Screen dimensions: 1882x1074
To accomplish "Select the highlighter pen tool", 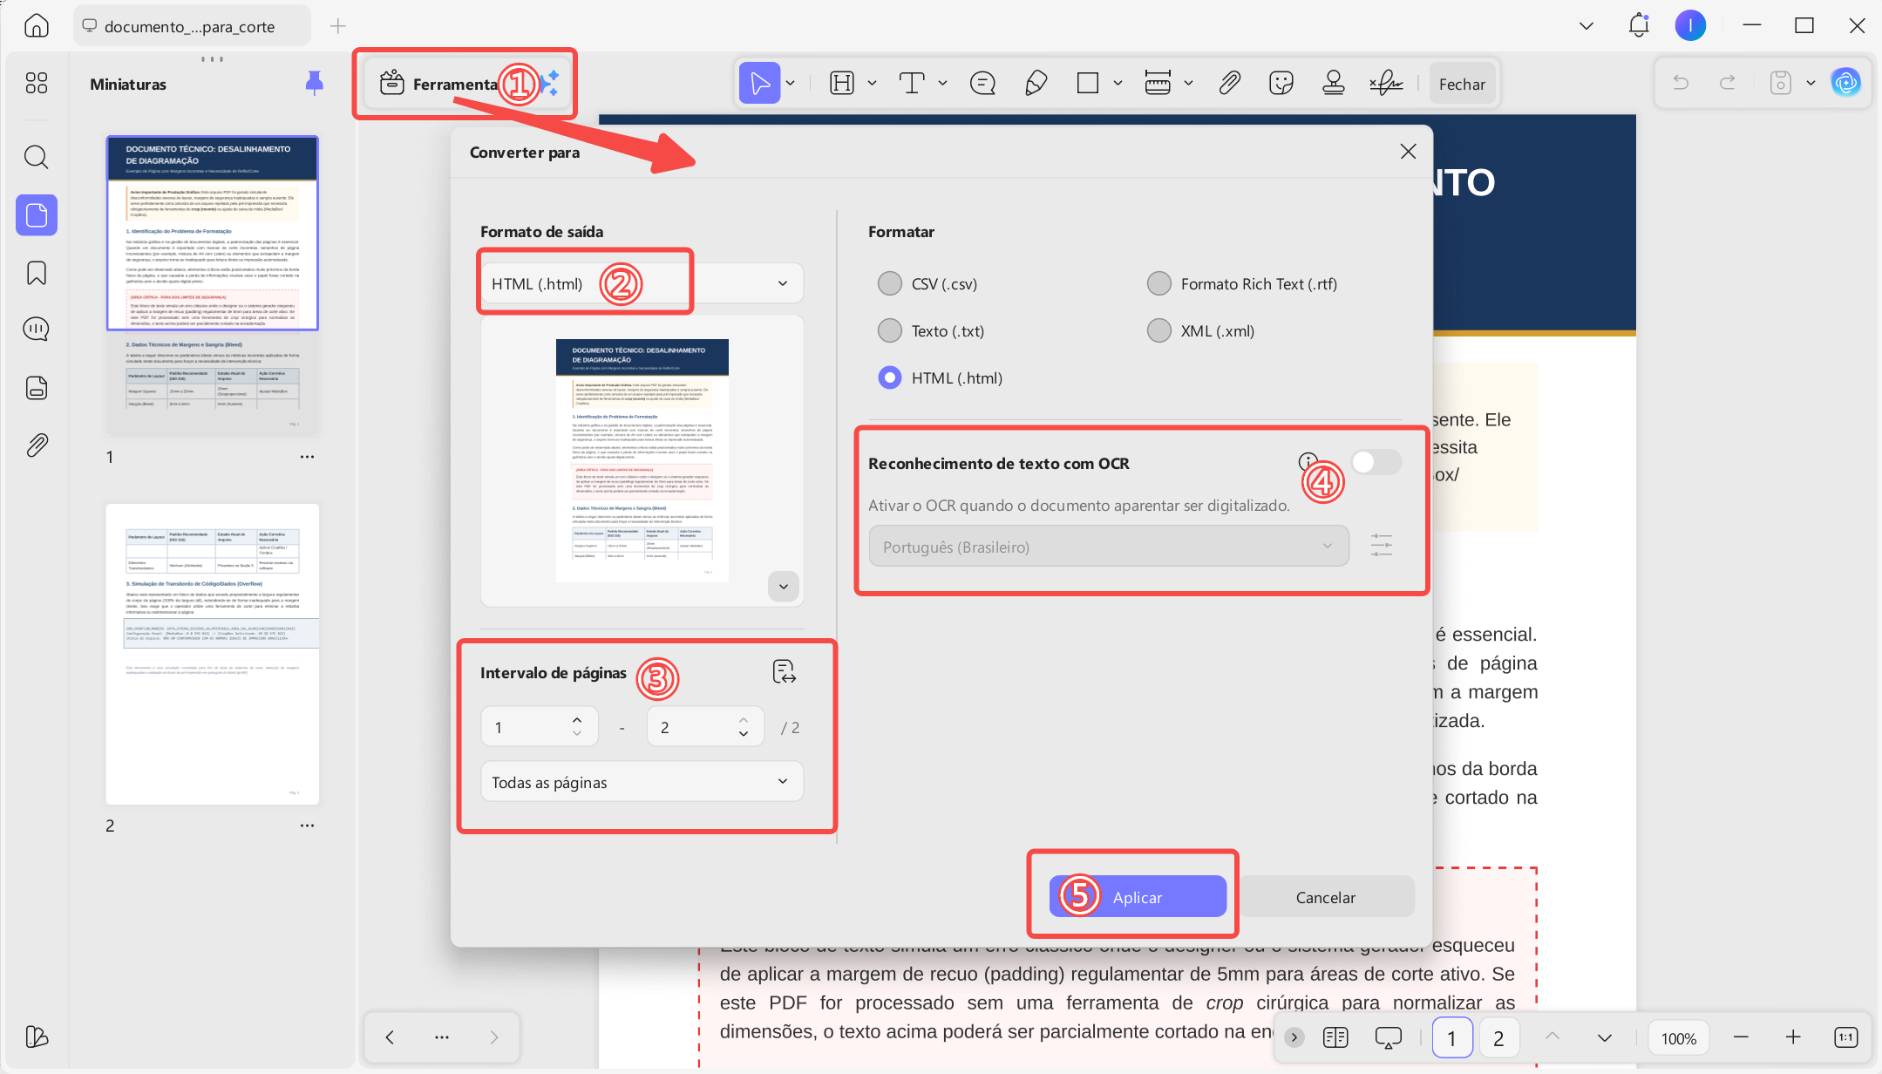I will pyautogui.click(x=1036, y=84).
